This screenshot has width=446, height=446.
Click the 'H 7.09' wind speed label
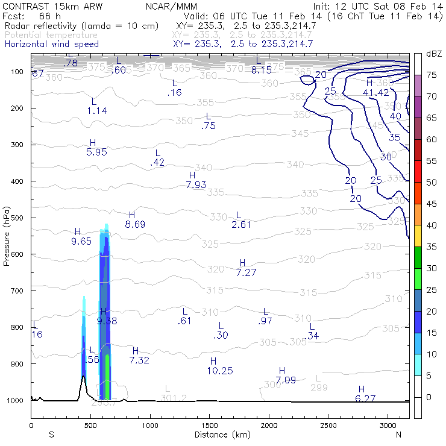click(286, 375)
